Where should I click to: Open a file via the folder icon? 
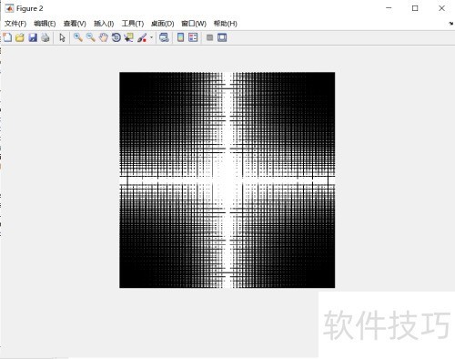point(20,37)
